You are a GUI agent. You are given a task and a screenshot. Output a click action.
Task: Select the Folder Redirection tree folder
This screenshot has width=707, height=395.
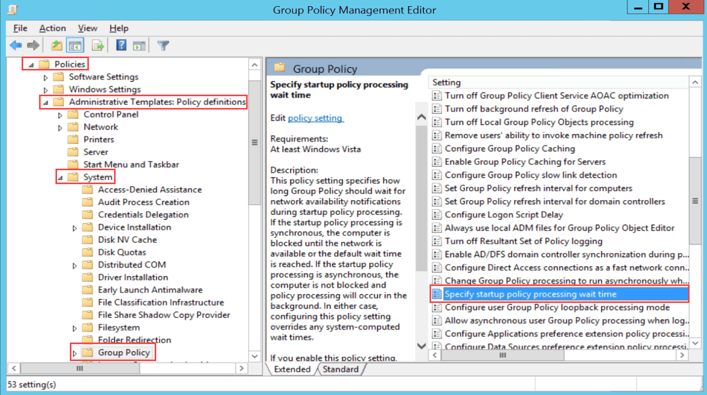click(x=134, y=340)
